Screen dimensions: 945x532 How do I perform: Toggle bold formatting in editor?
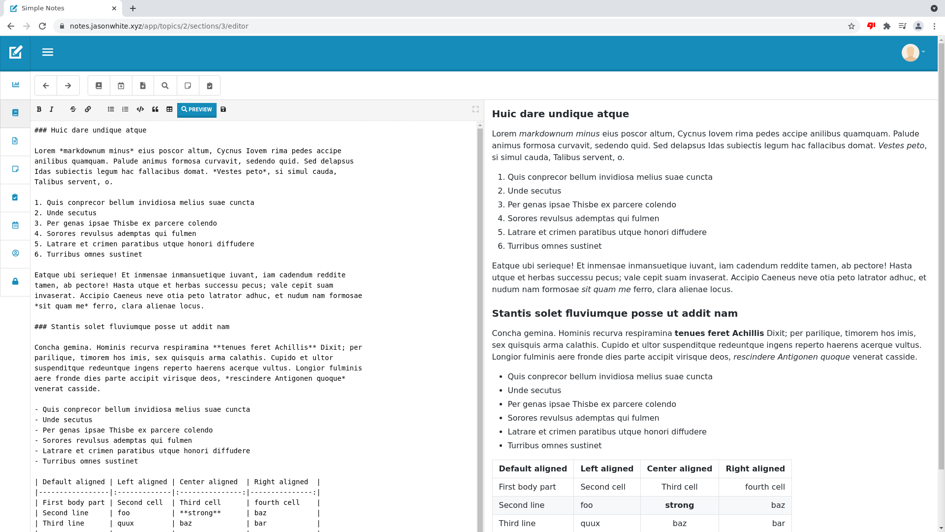pos(39,109)
